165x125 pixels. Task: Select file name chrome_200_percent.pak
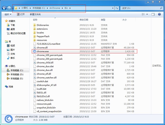[49, 59]
